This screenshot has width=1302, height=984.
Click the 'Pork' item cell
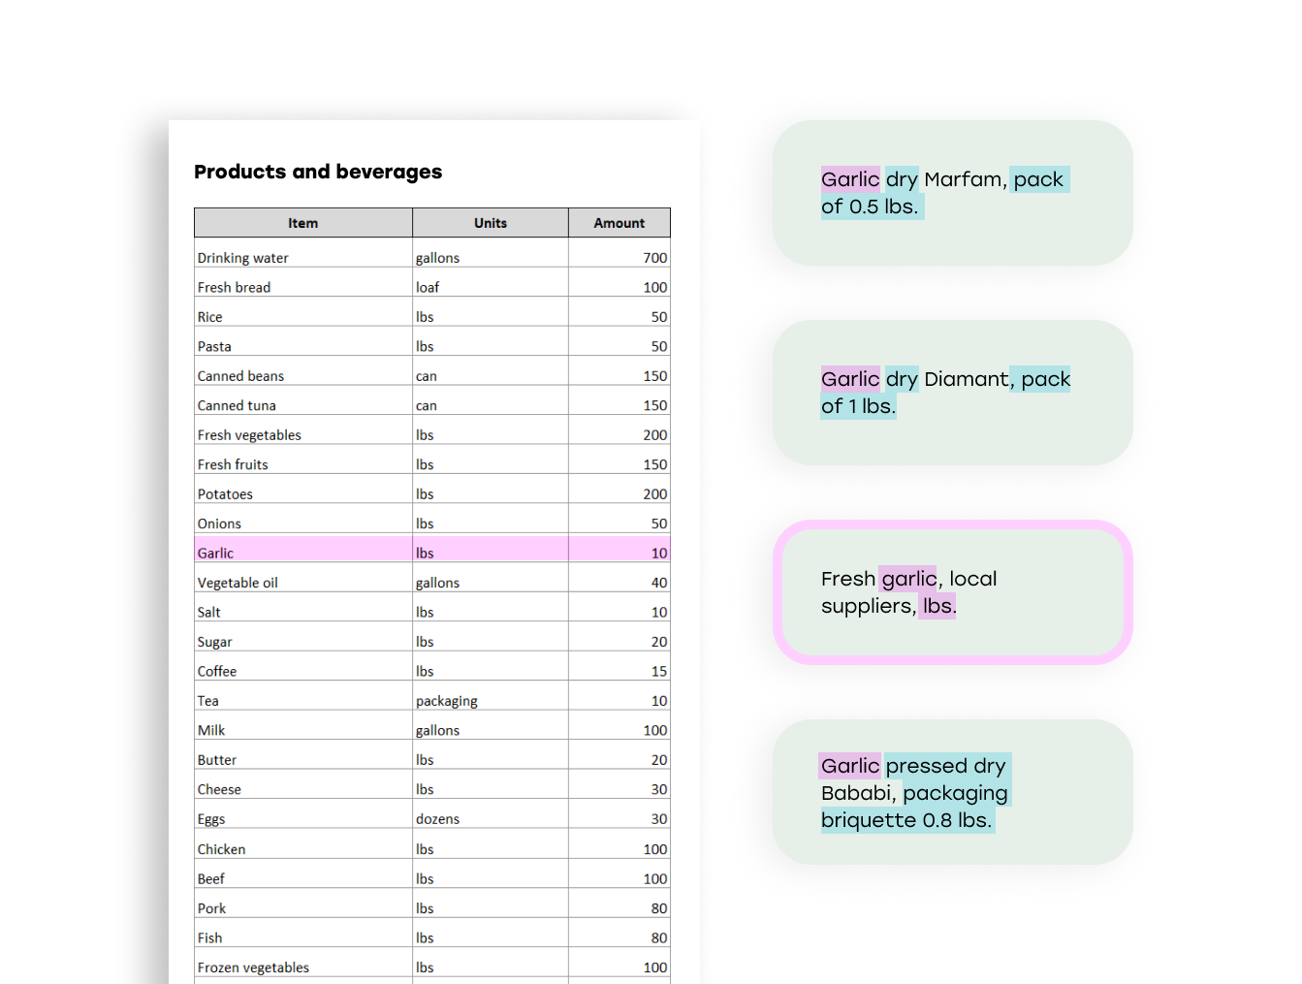[x=303, y=905]
